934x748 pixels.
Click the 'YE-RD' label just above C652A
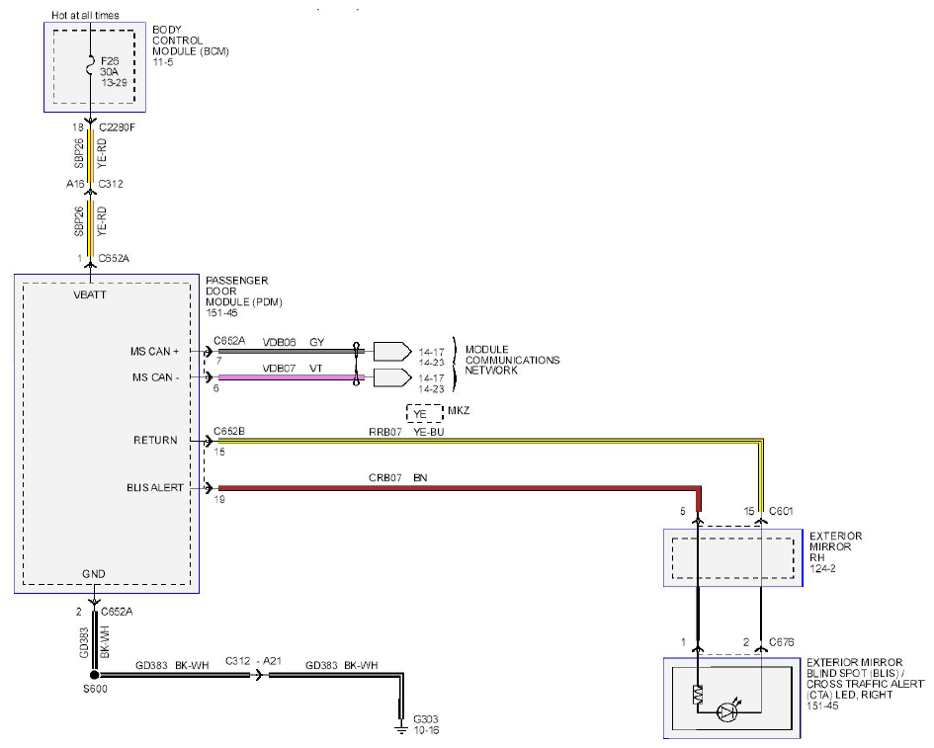click(x=102, y=221)
